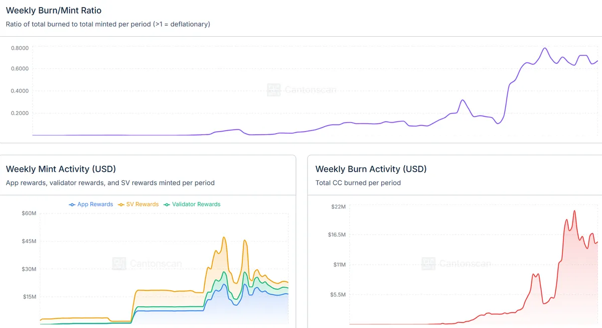Click the Weekly Burn Activity (USD) heading
Screen dimensions: 602x328
click(371, 169)
